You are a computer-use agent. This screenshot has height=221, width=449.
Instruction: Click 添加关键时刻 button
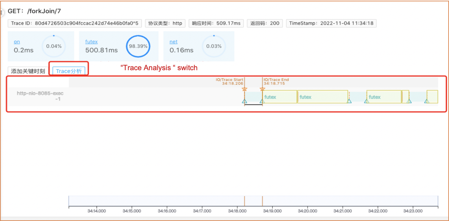(28, 71)
